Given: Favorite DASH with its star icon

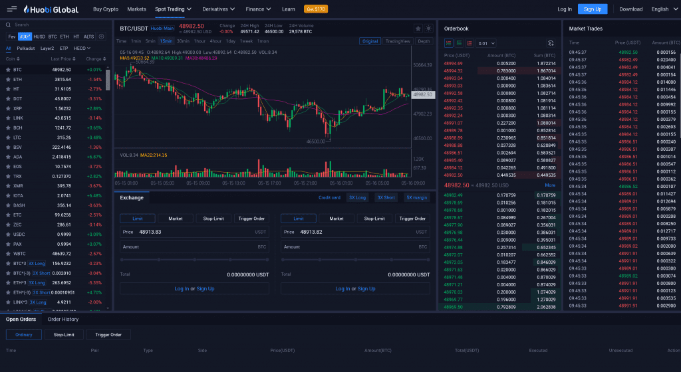Looking at the screenshot, I should (x=8, y=205).
